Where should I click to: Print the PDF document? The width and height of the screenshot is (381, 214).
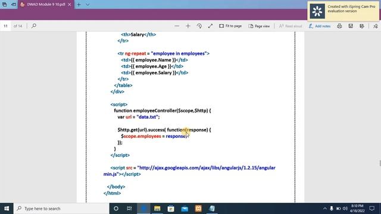[339, 26]
